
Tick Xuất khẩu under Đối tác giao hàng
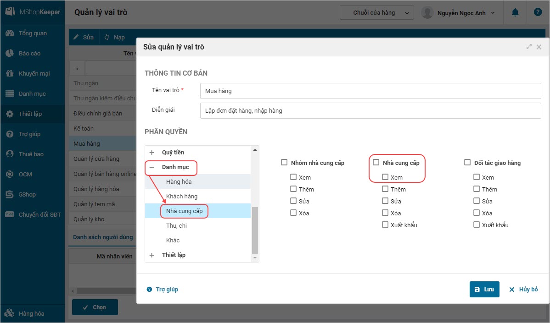point(477,225)
